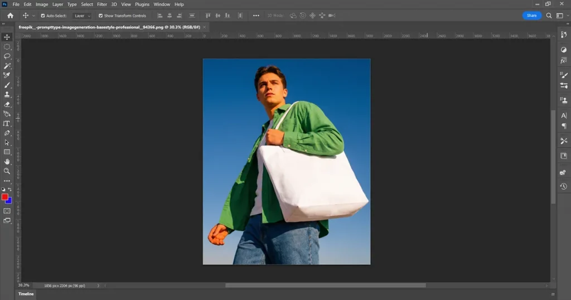Swap foreground and background colors
The image size is (571, 300).
click(x=10, y=190)
